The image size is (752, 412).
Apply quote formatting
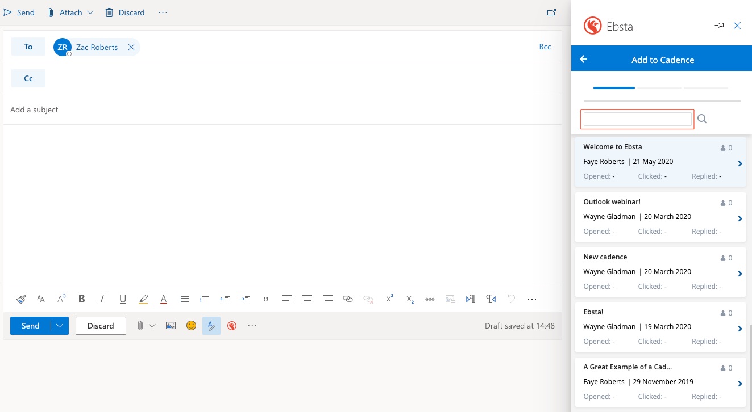tap(266, 299)
